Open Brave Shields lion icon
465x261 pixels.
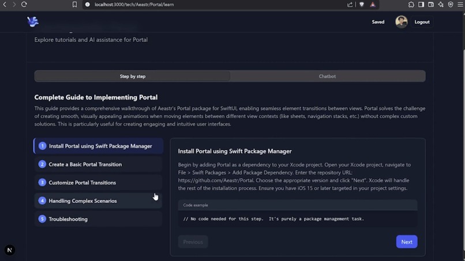click(x=362, y=5)
